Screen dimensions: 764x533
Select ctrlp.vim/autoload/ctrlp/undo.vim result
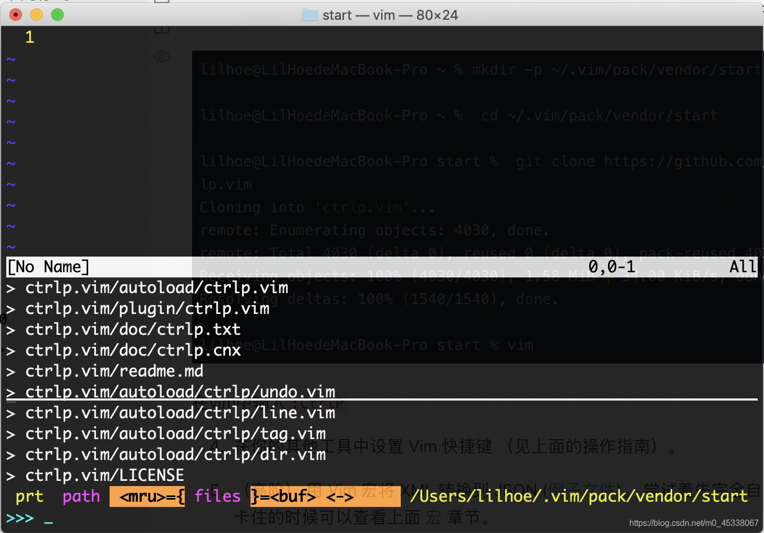180,392
